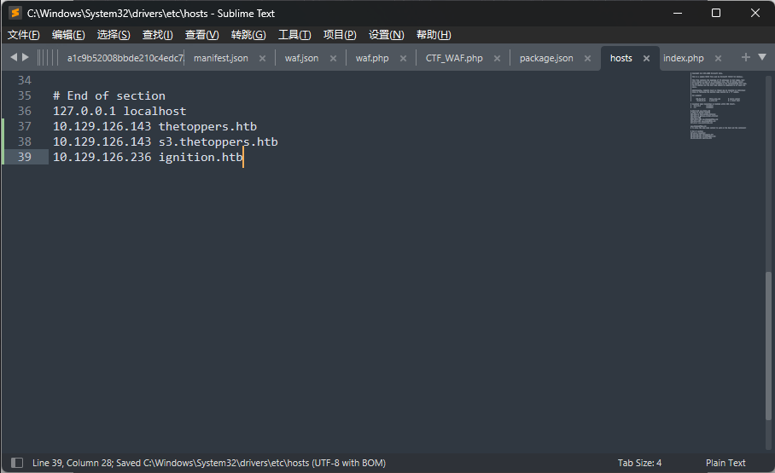Close the manifest.json tab
Screen dimensions: 775x473
click(x=262, y=59)
